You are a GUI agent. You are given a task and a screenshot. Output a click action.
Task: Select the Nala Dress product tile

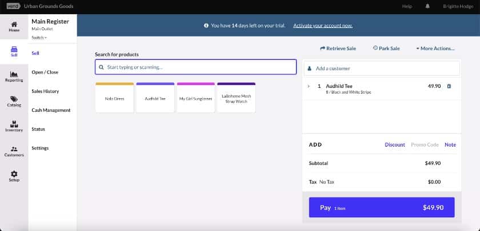[x=114, y=98]
